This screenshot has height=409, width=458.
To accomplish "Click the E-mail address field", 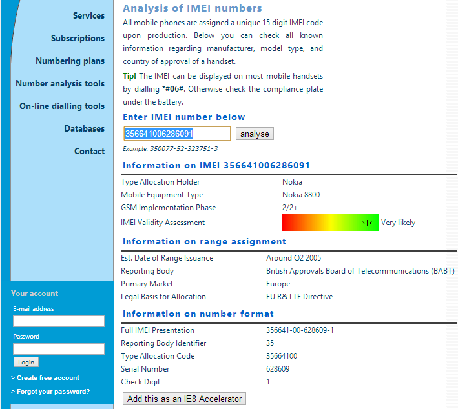I will (x=59, y=321).
